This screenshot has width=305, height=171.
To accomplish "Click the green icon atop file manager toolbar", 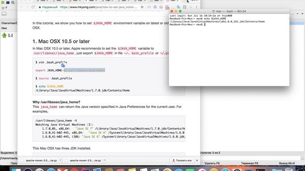I will pyautogui.click(x=3, y=2).
